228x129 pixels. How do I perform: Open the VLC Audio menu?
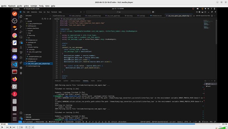19,6
